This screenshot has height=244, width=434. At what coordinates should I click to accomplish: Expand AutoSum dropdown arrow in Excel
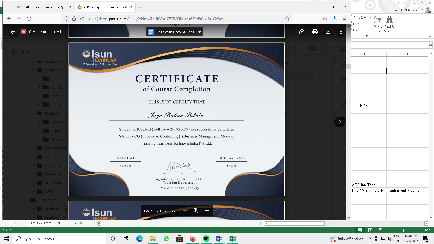(370, 18)
